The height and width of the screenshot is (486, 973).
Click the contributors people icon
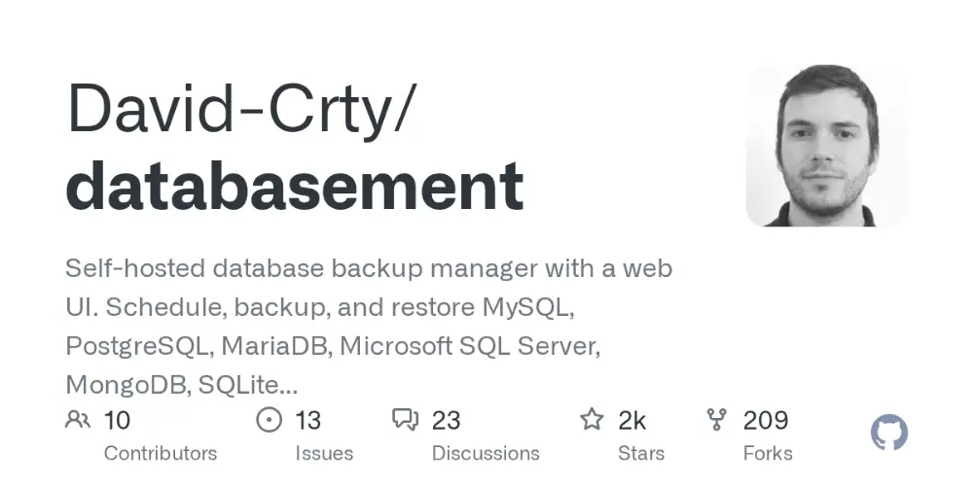78,420
